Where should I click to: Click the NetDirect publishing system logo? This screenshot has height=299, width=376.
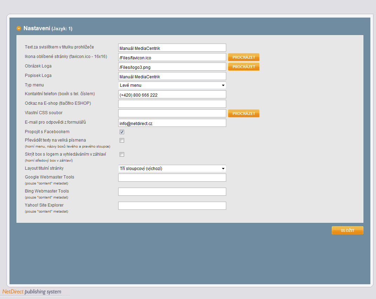pos(32,292)
